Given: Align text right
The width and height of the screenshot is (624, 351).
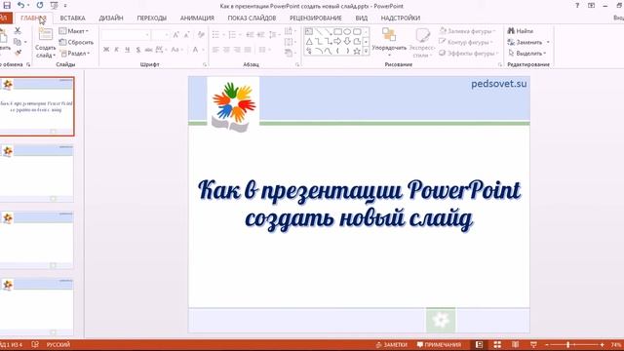Looking at the screenshot, I should tap(237, 50).
